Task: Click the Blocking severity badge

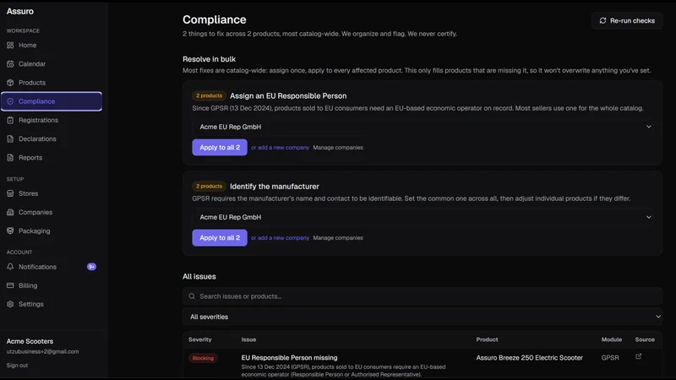Action: click(203, 358)
